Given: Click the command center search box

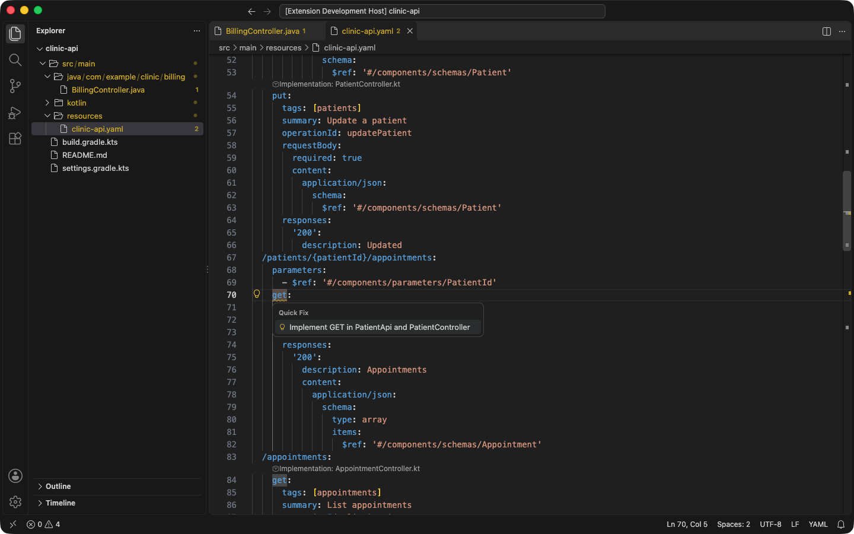Looking at the screenshot, I should [x=442, y=11].
